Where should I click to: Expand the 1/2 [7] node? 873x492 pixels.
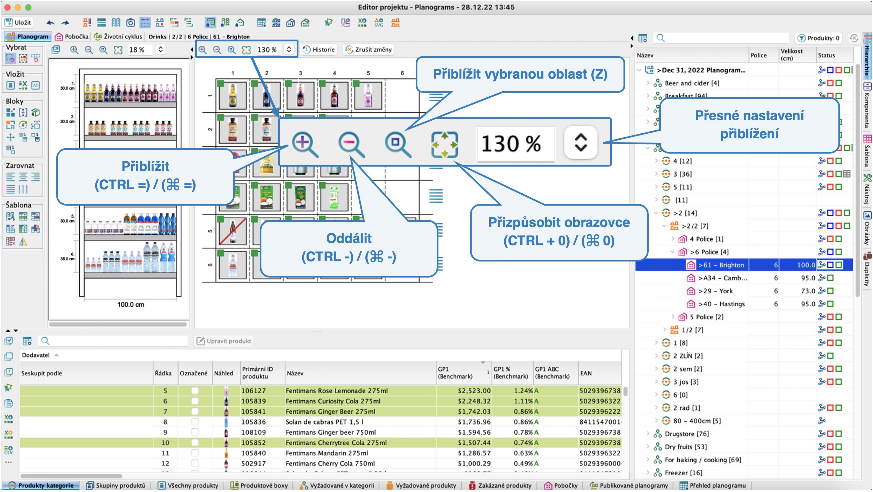(665, 330)
